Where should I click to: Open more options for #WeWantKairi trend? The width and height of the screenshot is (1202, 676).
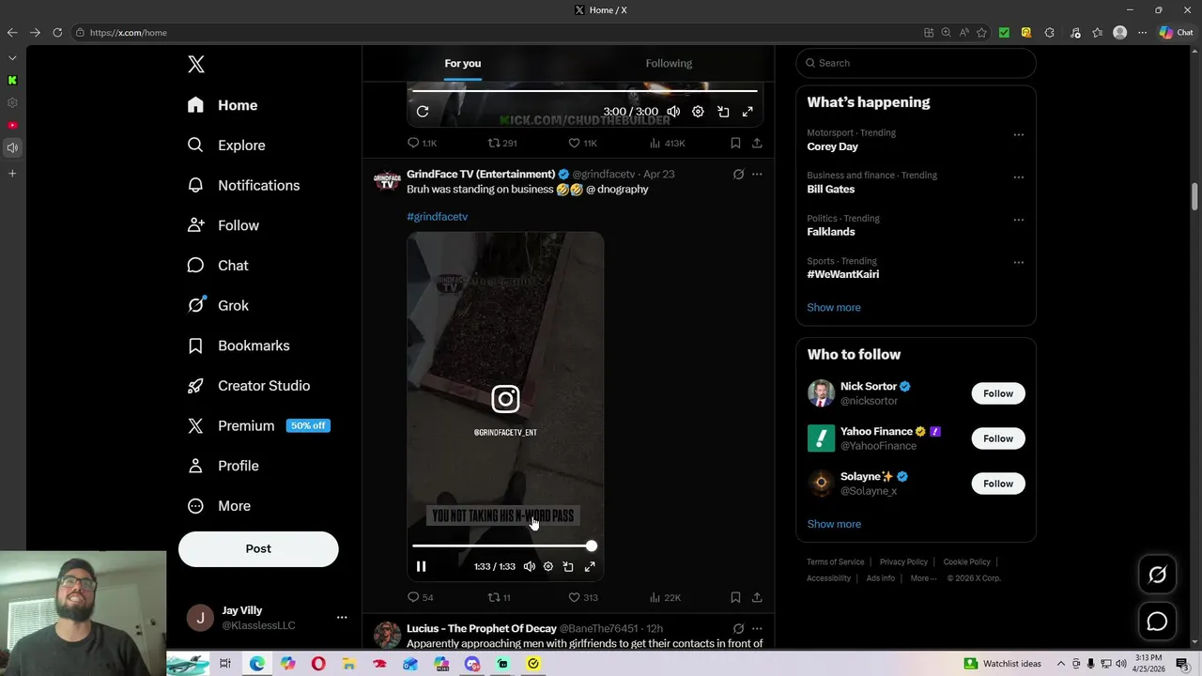coord(1018,263)
